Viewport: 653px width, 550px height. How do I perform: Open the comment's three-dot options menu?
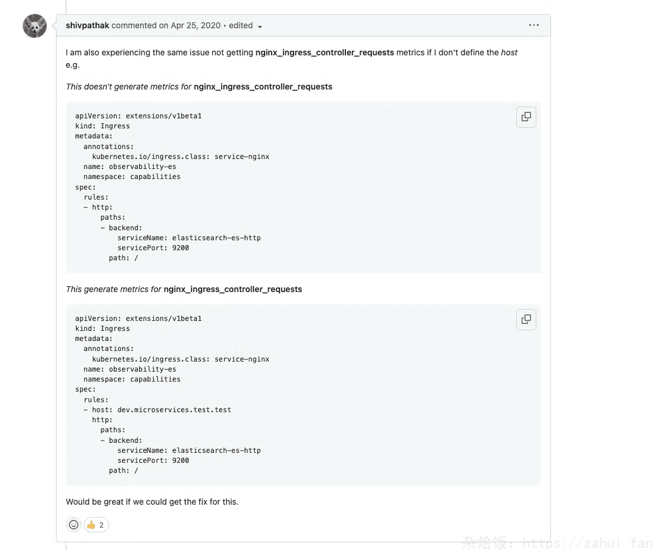point(533,25)
